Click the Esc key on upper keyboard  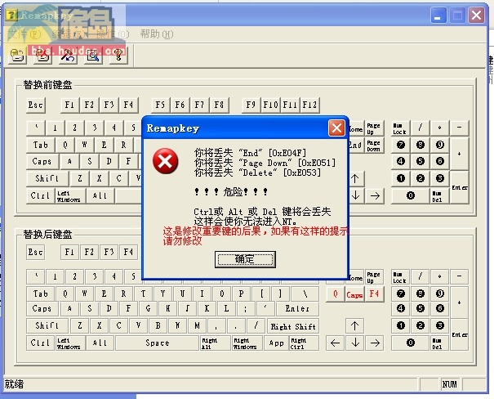pos(36,105)
